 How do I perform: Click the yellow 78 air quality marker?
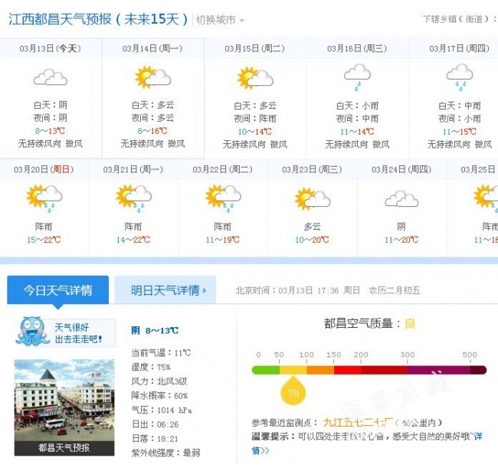[x=293, y=391]
